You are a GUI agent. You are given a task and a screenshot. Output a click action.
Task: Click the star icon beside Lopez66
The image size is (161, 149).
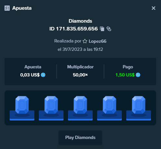coord(85,41)
